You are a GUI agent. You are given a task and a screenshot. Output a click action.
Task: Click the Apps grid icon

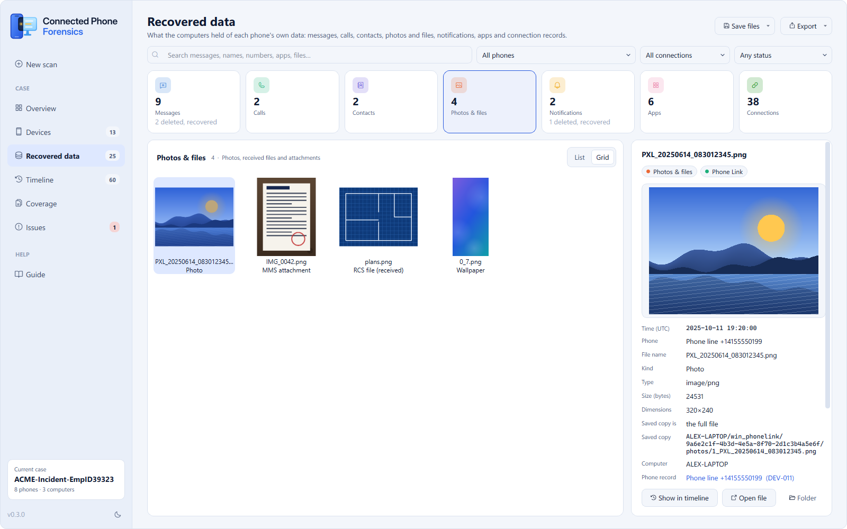pyautogui.click(x=656, y=85)
